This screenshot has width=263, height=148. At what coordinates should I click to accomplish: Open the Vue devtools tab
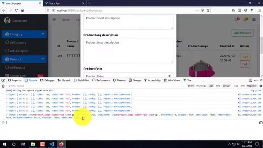coord(187,81)
